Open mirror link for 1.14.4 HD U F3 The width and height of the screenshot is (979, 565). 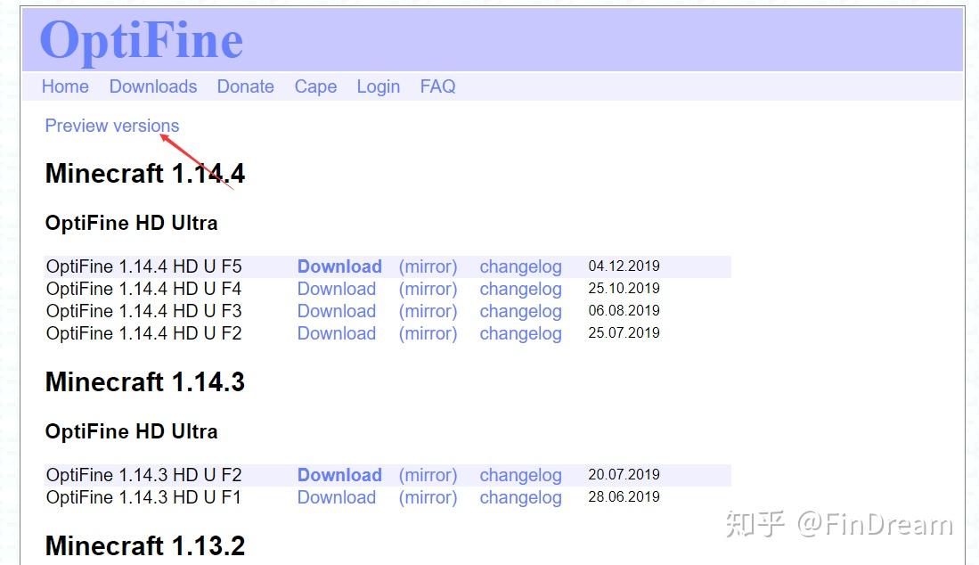(428, 311)
